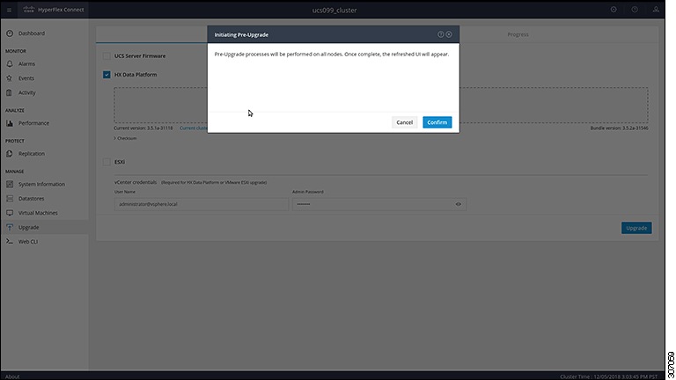Enable the ESXi checkbox

tap(107, 162)
